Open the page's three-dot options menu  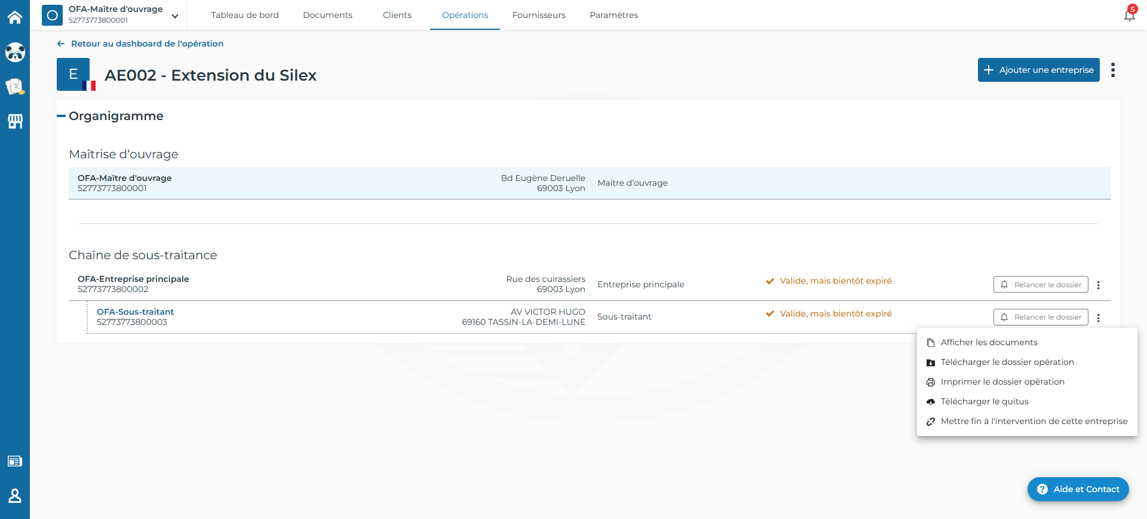1112,70
